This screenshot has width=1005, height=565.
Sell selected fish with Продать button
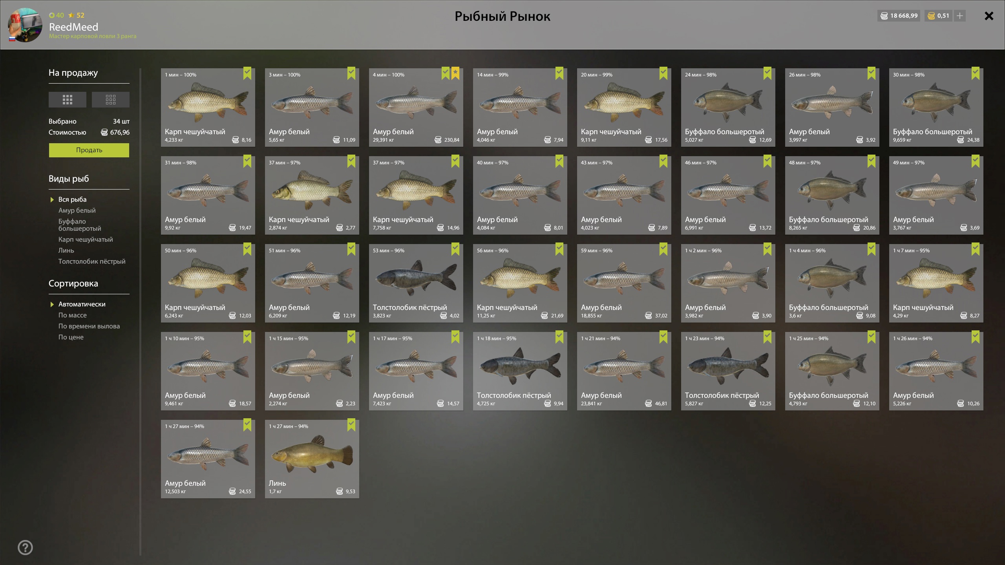(89, 150)
